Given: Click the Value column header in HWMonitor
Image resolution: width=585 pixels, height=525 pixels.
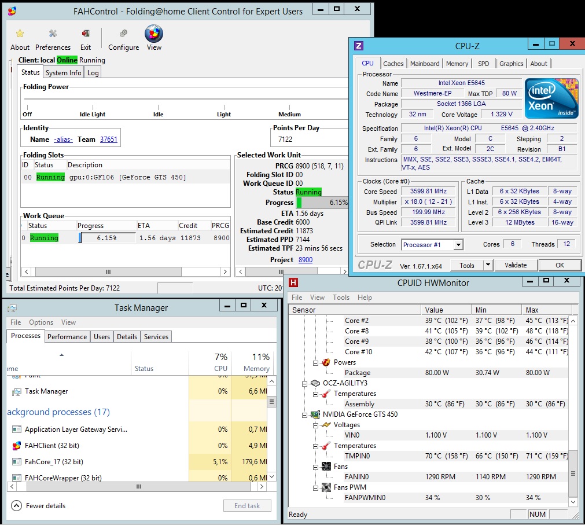Looking at the screenshot, I should 446,310.
